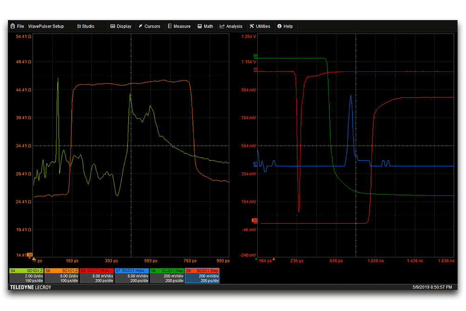The width and height of the screenshot is (466, 311).
Task: Click the Math calculator icon
Action: tap(200, 27)
